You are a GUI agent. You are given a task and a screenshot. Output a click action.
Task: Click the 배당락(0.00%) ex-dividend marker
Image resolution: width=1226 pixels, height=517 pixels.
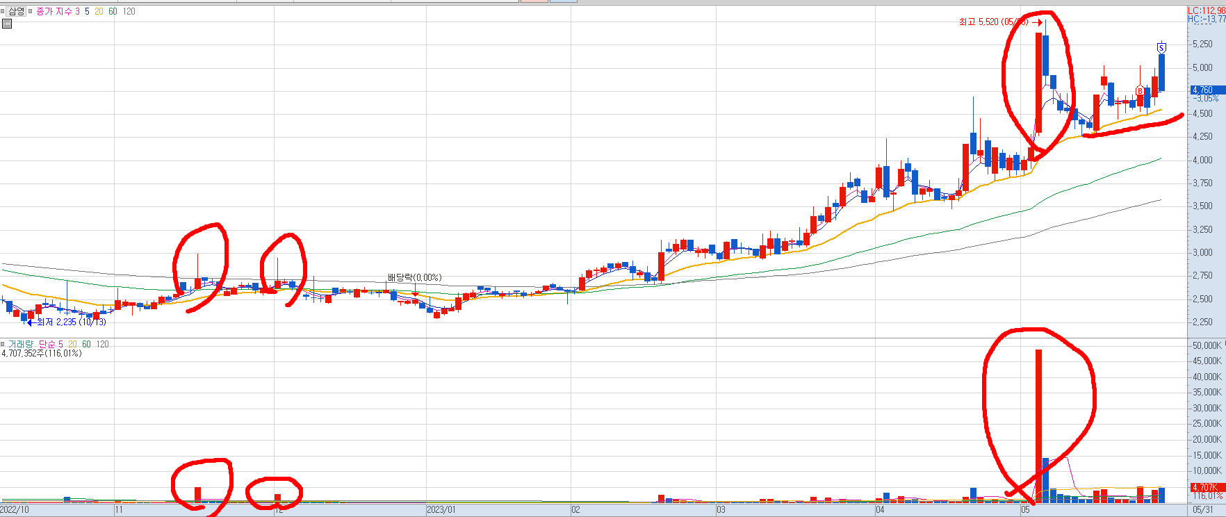(x=414, y=277)
